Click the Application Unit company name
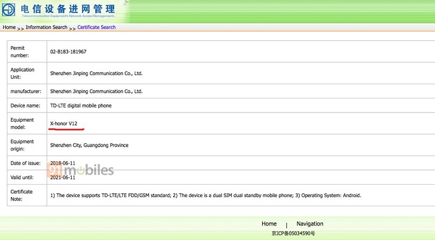The image size is (435, 240). pos(96,73)
